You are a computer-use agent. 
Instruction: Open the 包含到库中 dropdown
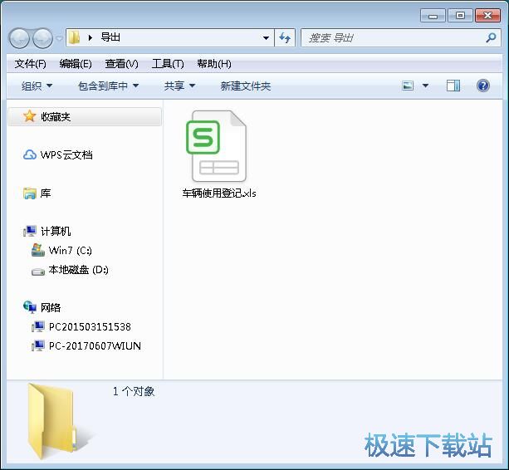coord(109,86)
